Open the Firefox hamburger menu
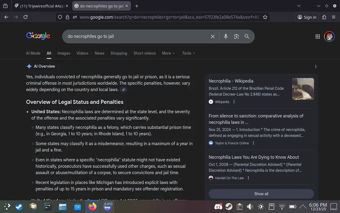340x213 pixels. (334, 17)
